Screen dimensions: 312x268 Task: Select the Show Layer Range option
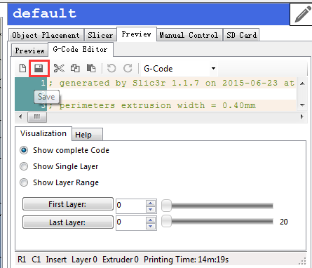click(24, 182)
